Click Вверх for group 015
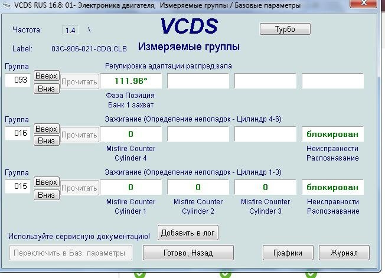This screenshot has width=385, height=278. pos(47,182)
